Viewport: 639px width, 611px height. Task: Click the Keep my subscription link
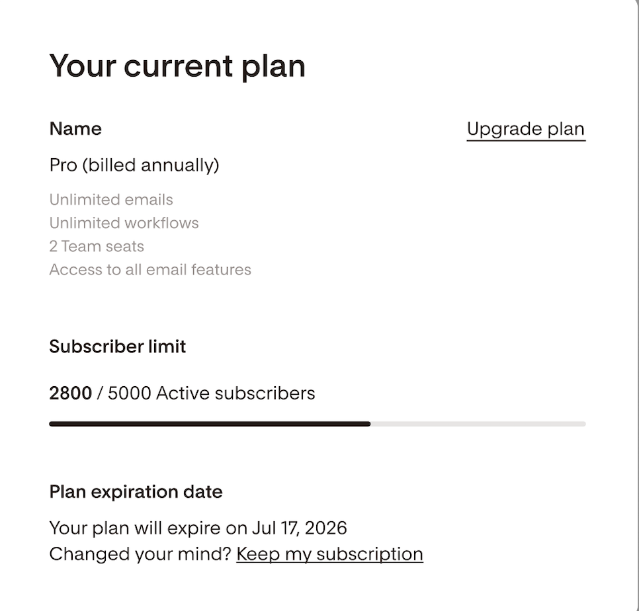click(x=329, y=553)
